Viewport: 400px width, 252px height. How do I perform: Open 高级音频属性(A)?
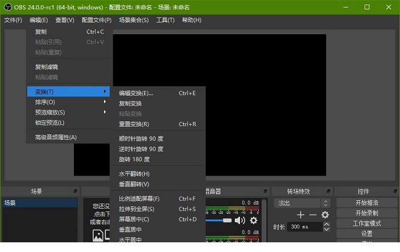click(x=69, y=137)
